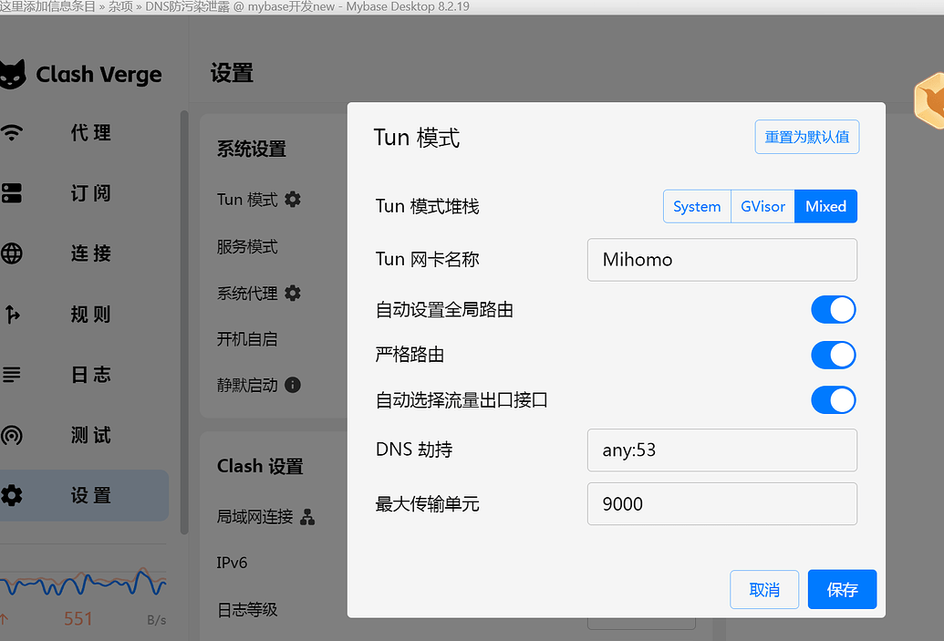Open 系统代理 gear settings icon
This screenshot has height=641, width=944.
[x=293, y=293]
